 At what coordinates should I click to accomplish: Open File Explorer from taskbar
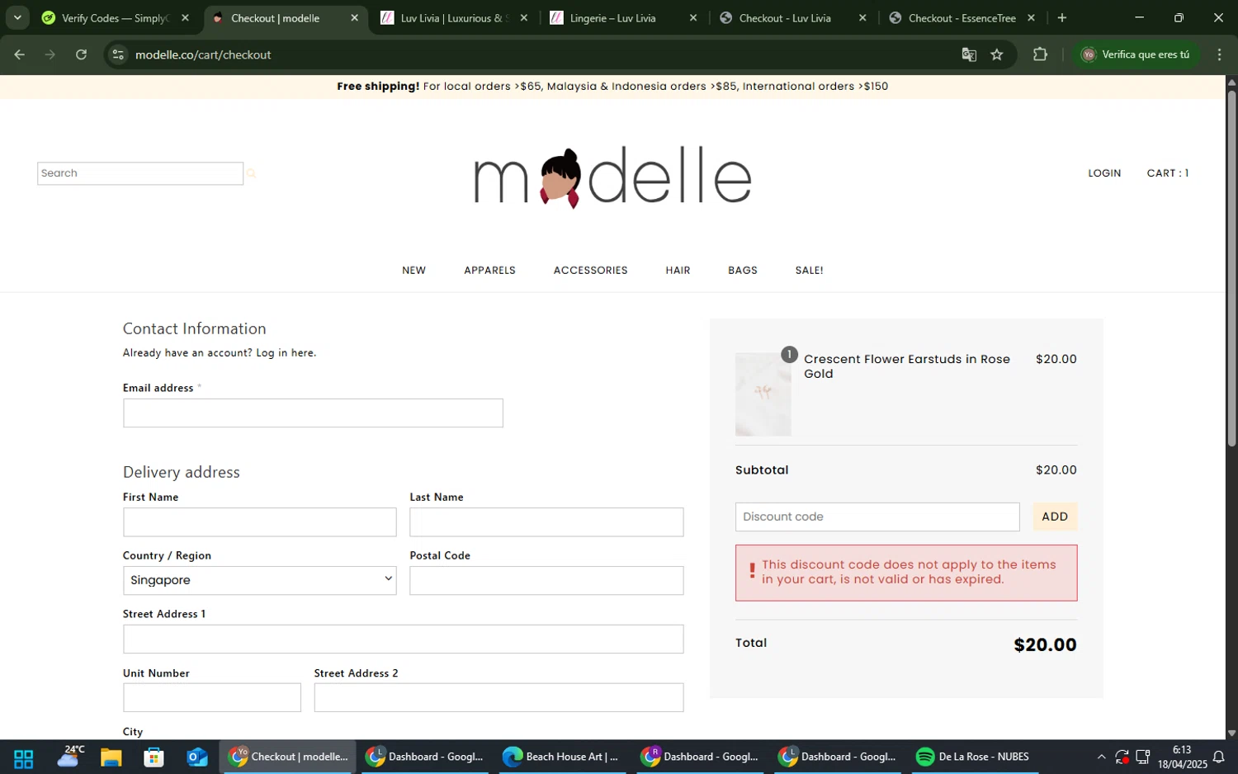(111, 757)
